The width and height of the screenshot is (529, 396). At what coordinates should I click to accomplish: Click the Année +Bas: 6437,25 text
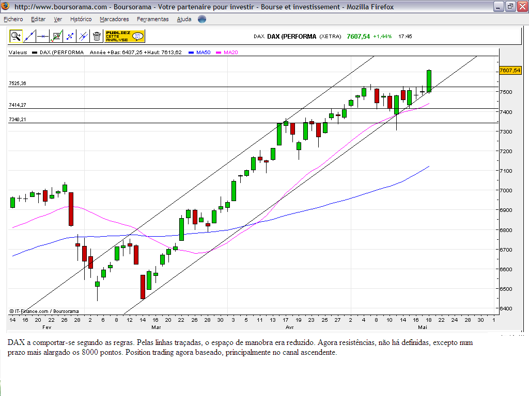coord(116,53)
